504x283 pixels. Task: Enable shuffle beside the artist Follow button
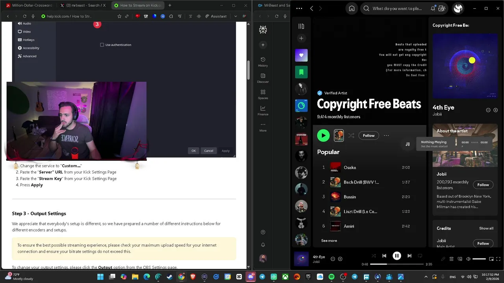pyautogui.click(x=351, y=135)
